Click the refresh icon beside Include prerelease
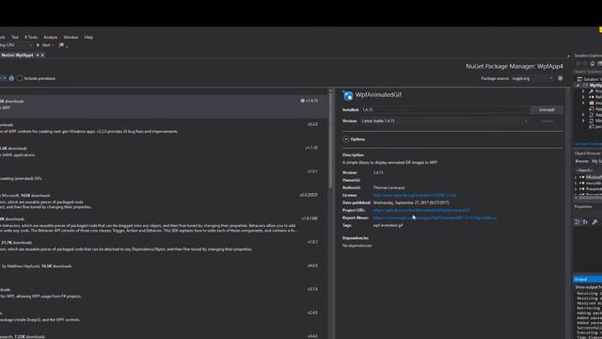The image size is (602, 339). [11, 78]
